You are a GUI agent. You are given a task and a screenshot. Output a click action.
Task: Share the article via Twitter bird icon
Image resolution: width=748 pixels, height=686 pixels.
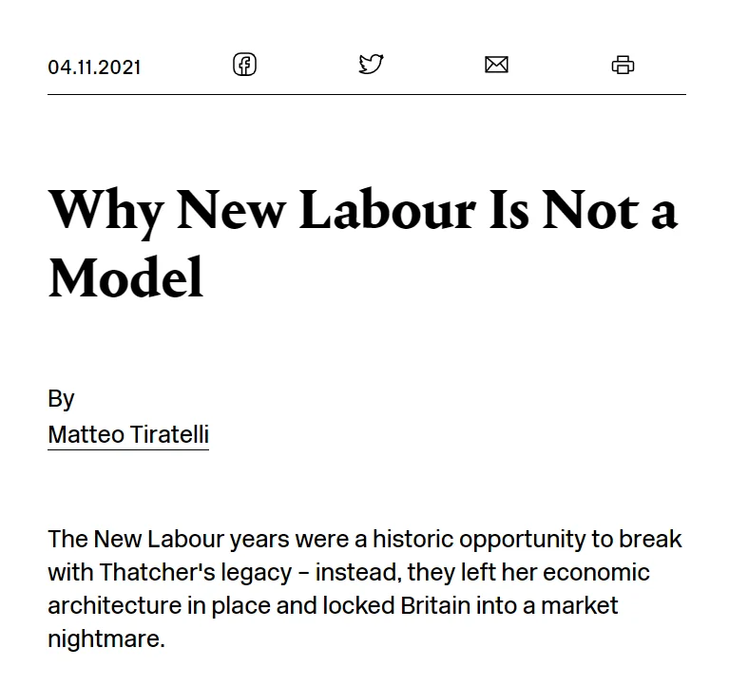[371, 64]
